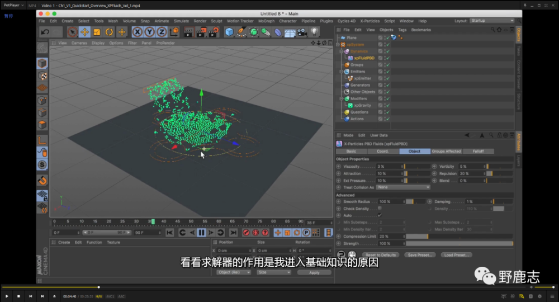Activate the Scale tool in top toolbar
This screenshot has height=302, width=559.
pos(97,32)
